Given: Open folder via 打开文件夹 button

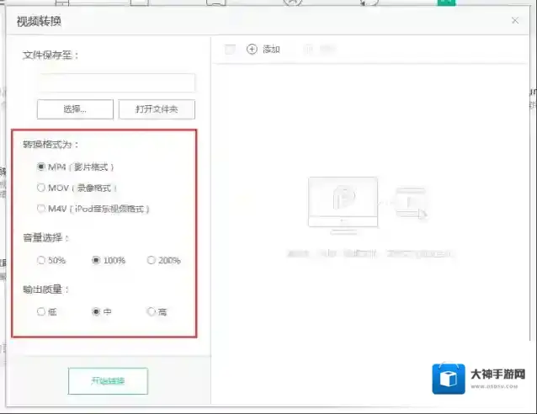Looking at the screenshot, I should [157, 109].
